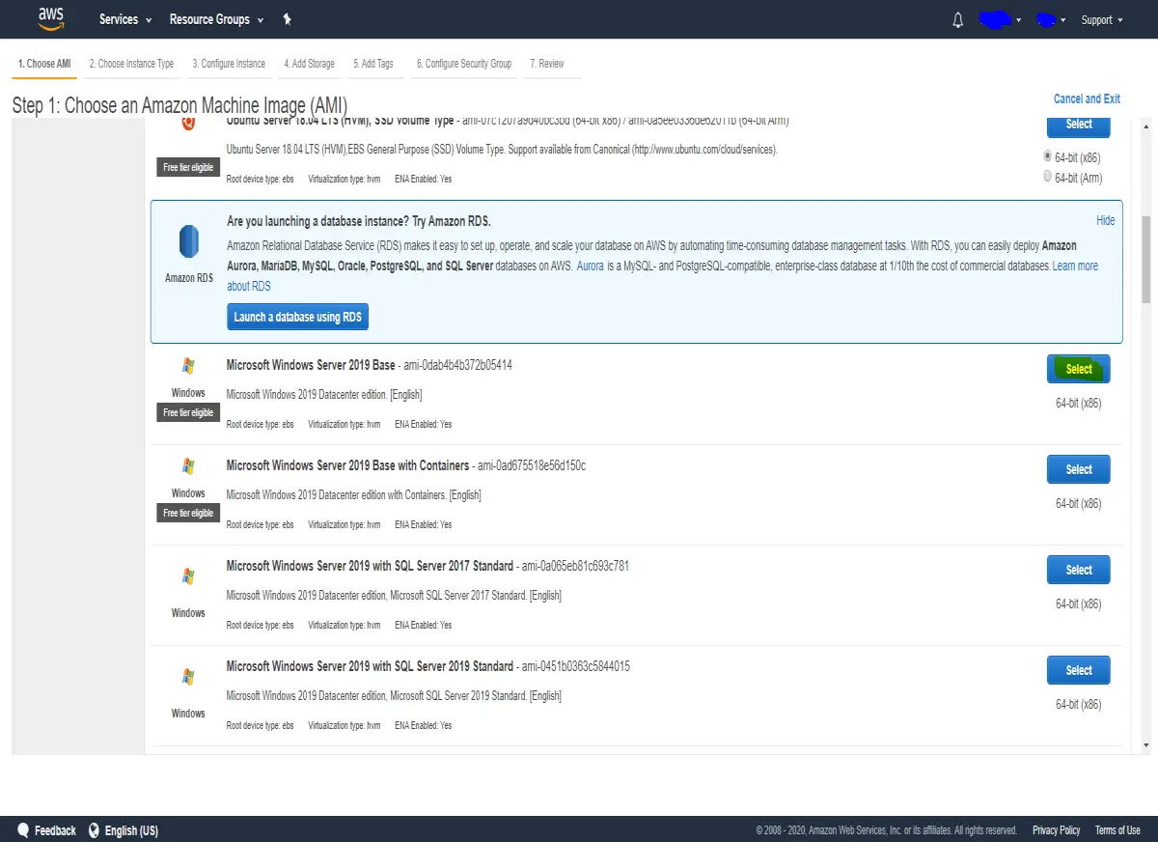Open the Aurora link
This screenshot has width=1158, height=842.
tap(591, 266)
